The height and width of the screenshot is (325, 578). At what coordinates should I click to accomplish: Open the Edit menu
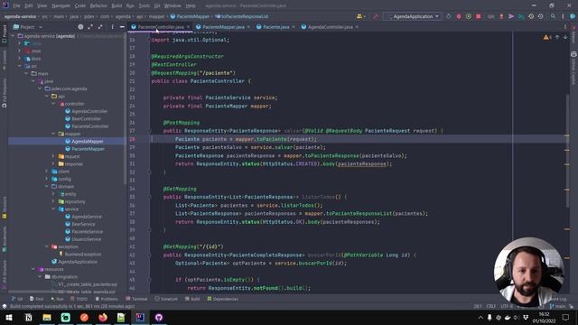pos(29,5)
